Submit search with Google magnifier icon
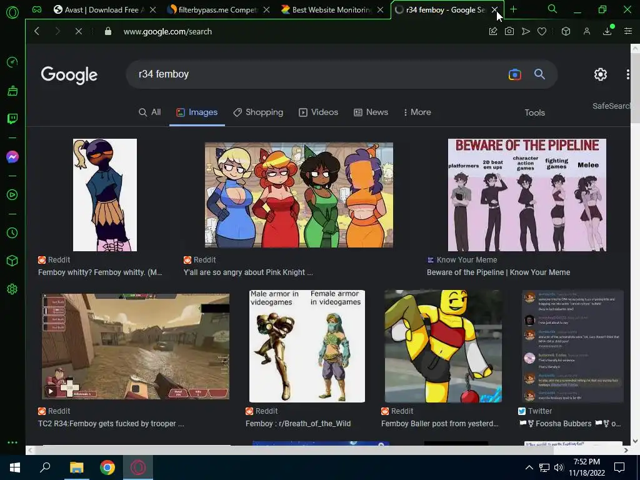This screenshot has height=480, width=640. [539, 74]
